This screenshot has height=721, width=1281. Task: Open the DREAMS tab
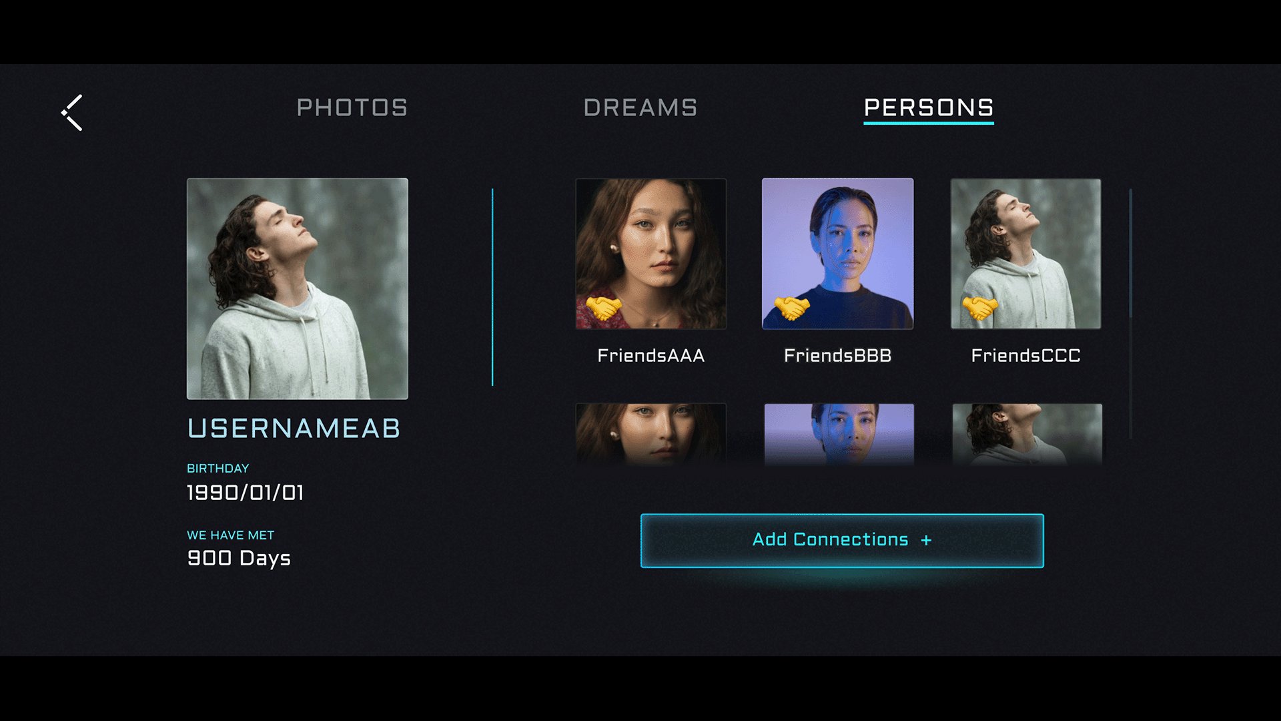click(x=640, y=107)
